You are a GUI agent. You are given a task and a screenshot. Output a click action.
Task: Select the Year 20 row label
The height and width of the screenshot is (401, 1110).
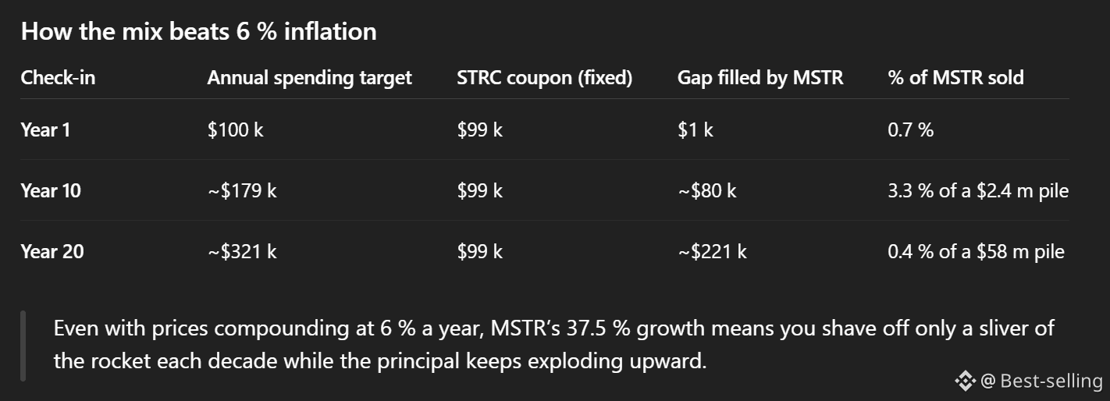[52, 251]
